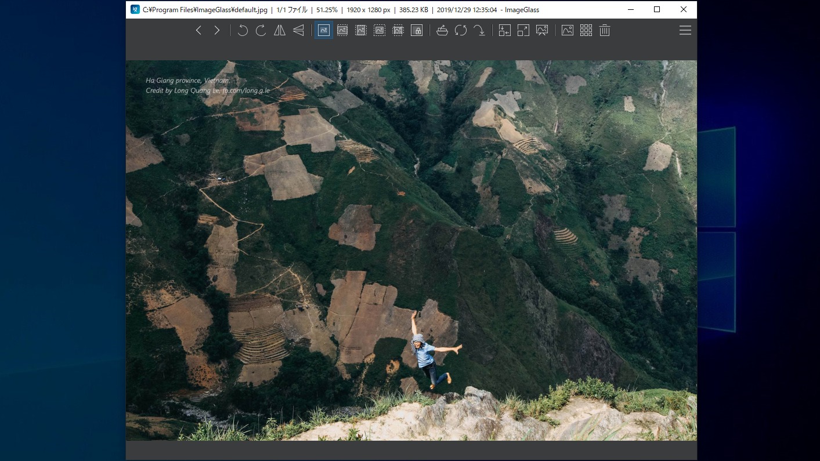
Task: Open the Go to image tool
Action: (479, 30)
